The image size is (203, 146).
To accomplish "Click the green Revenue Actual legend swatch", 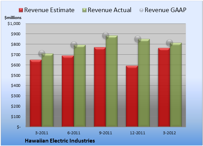I will (x=84, y=10).
